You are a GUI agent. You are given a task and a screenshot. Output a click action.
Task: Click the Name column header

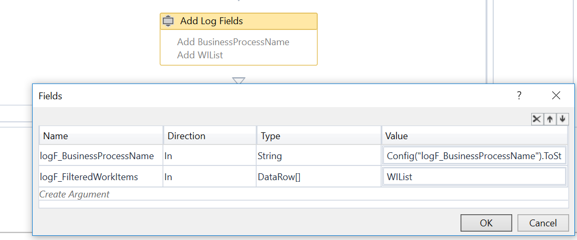tap(101, 136)
